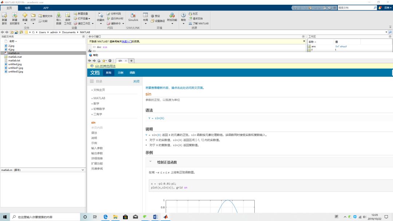Click the search magnifier at the address bar end

[390, 32]
